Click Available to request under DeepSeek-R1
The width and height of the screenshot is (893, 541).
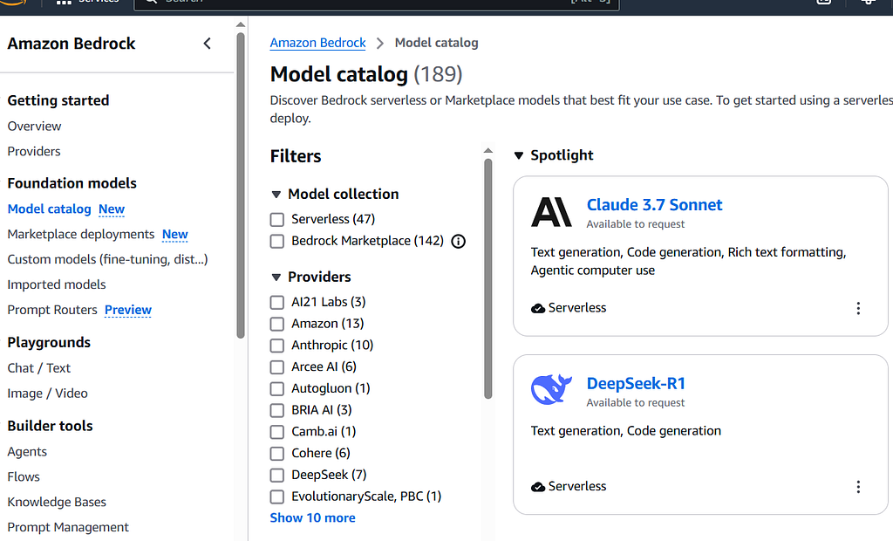coord(636,402)
